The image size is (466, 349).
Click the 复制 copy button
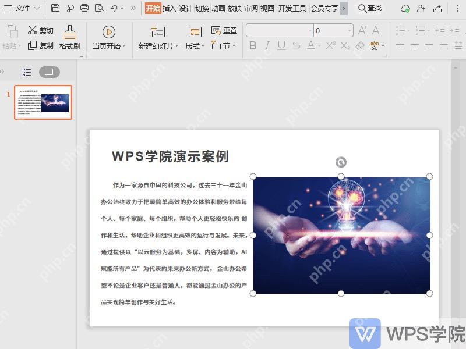coord(40,46)
